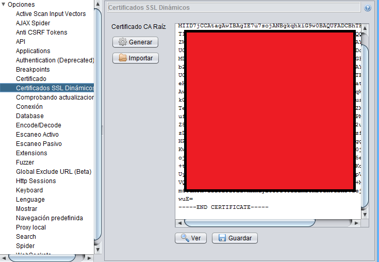Open Database options
This screenshot has width=379, height=262.
click(30, 116)
